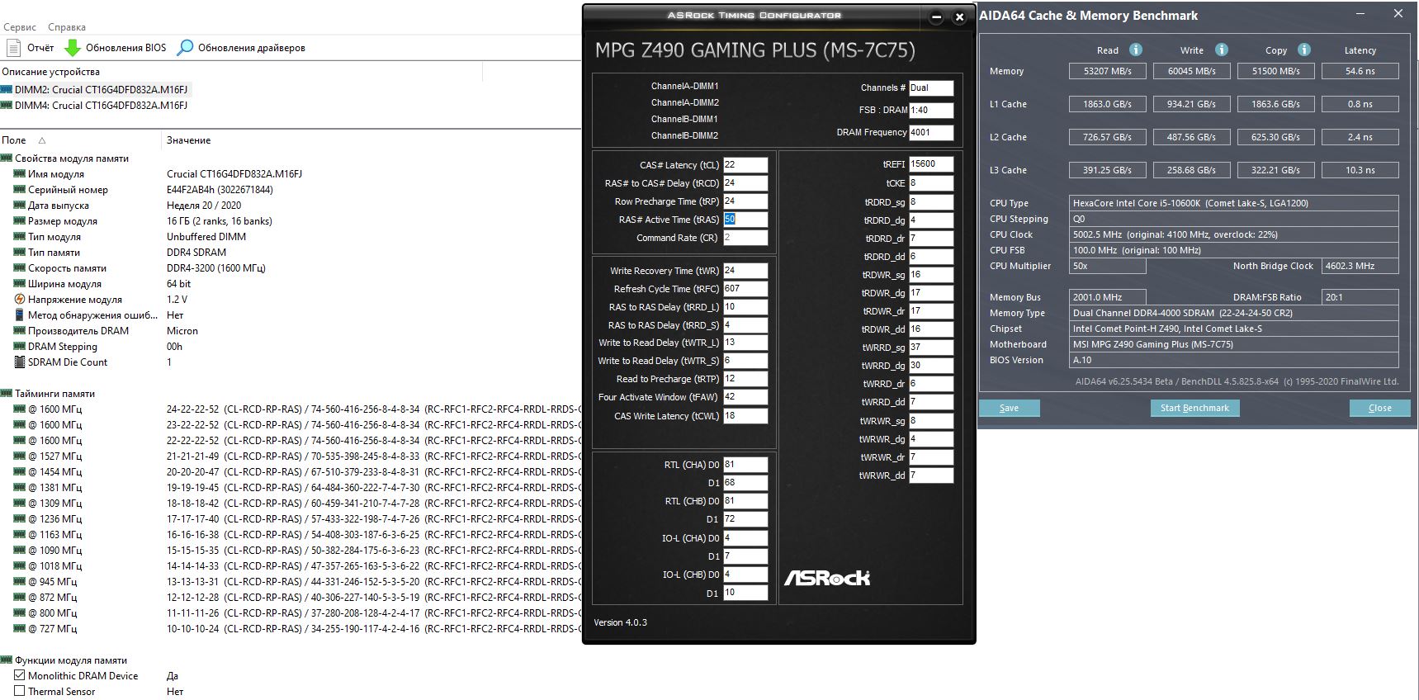
Task: Click the tRRD_L field
Action: click(745, 307)
